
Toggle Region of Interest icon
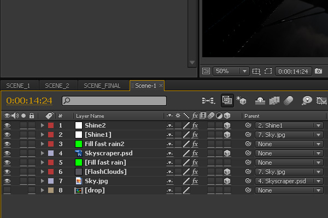(x=268, y=71)
